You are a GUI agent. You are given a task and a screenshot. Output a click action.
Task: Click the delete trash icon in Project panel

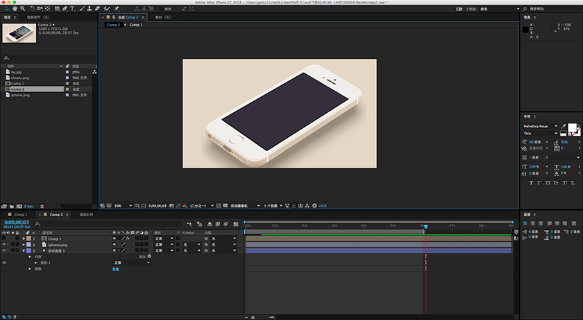coord(42,206)
